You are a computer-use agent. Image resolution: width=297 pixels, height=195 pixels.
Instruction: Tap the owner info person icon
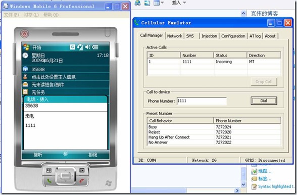coord(25,77)
